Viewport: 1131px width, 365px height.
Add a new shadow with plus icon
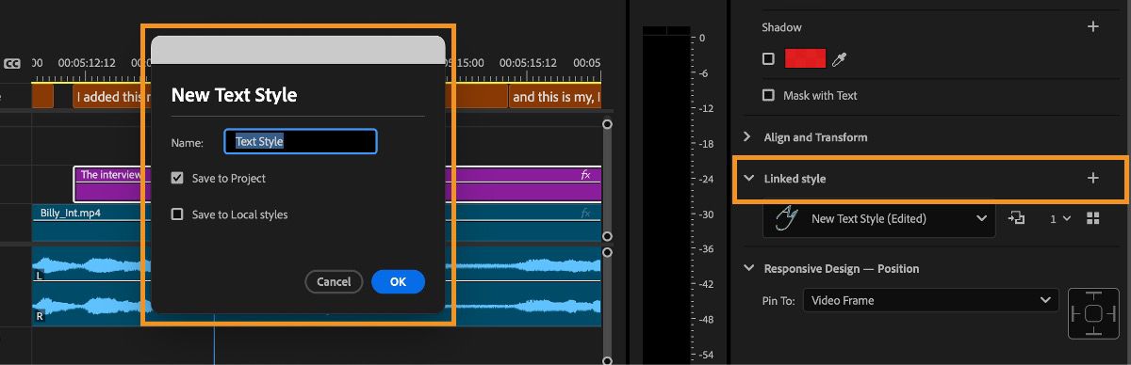pos(1093,27)
